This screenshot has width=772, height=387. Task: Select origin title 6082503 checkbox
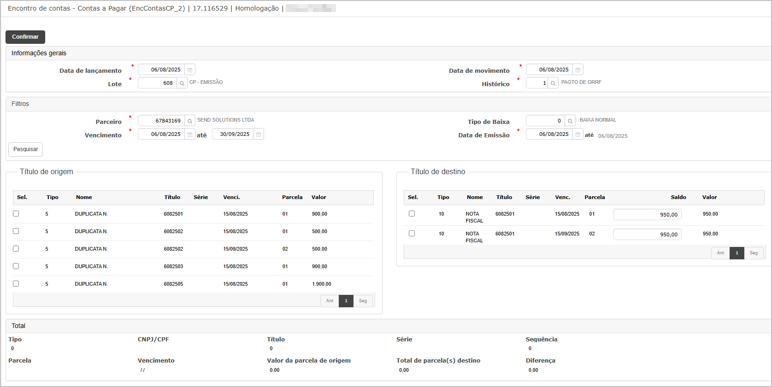(x=16, y=266)
